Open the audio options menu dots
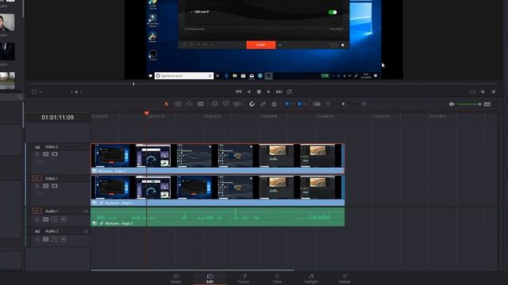The image size is (508, 285). pos(495,104)
